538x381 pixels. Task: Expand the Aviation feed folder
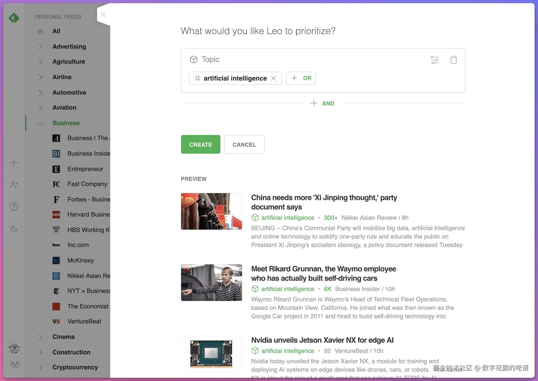tap(40, 108)
